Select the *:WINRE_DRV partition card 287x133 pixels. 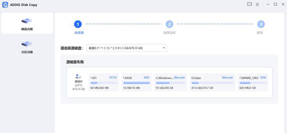(x=253, y=82)
